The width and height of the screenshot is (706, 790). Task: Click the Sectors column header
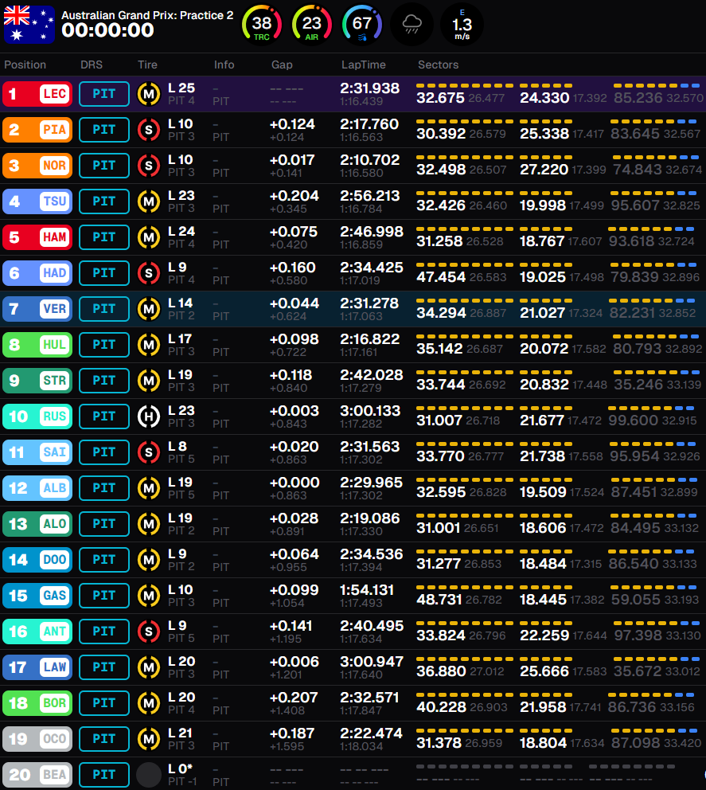[x=438, y=65]
